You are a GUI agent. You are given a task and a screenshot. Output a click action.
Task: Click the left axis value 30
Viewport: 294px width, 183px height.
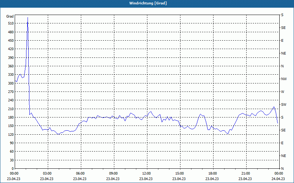(12, 160)
